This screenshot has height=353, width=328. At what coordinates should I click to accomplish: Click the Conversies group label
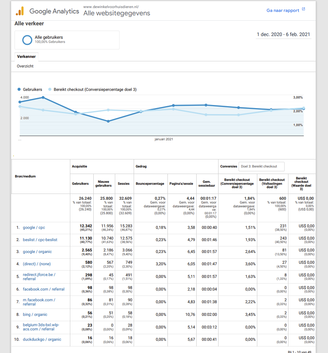229,166
